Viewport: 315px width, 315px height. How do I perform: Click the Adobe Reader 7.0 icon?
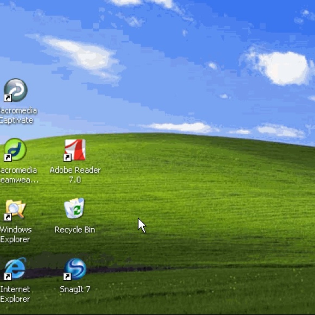(75, 150)
